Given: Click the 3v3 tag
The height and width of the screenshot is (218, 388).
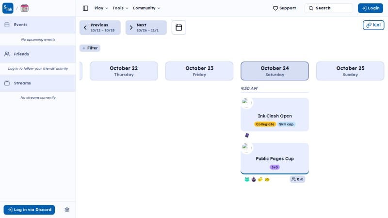Looking at the screenshot, I should [x=275, y=167].
